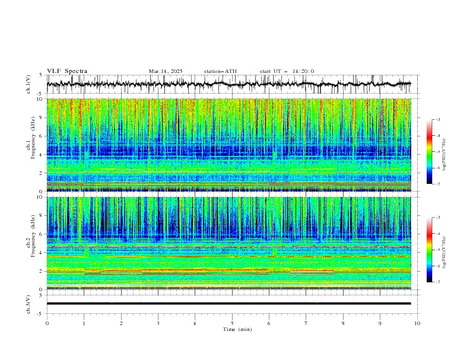Select the date "Mar.14, 2025"

166,71
